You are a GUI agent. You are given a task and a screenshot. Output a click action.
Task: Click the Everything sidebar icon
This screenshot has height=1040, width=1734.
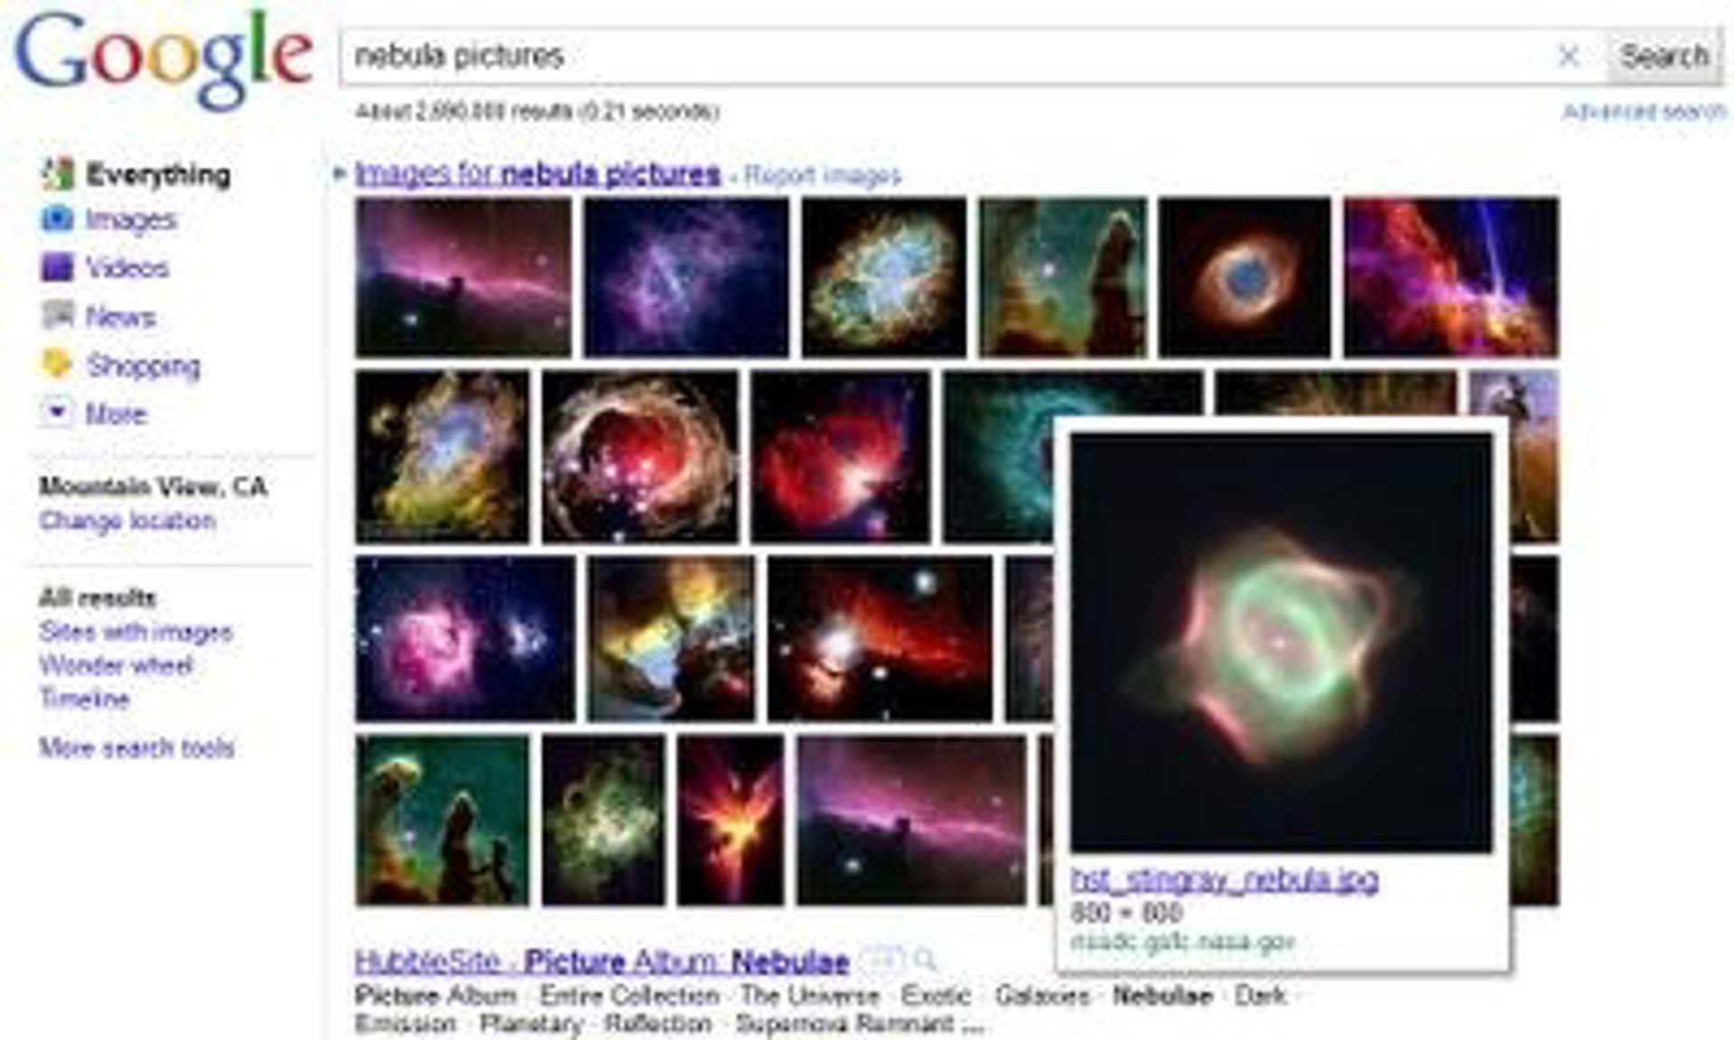58,173
